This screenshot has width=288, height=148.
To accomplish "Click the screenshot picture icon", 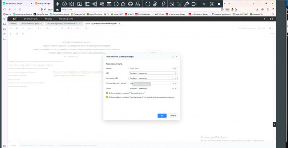I will click(172, 4).
